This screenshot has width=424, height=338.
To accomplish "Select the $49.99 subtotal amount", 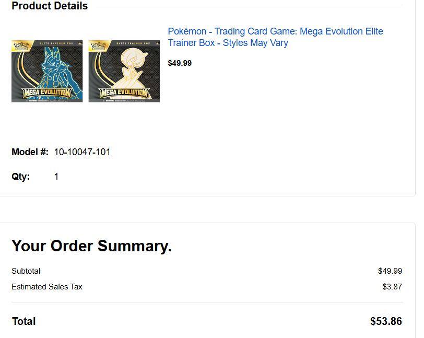I will [x=390, y=271].
